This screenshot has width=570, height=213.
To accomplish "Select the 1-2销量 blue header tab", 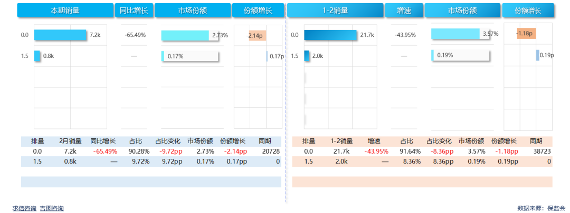I will tap(335, 10).
